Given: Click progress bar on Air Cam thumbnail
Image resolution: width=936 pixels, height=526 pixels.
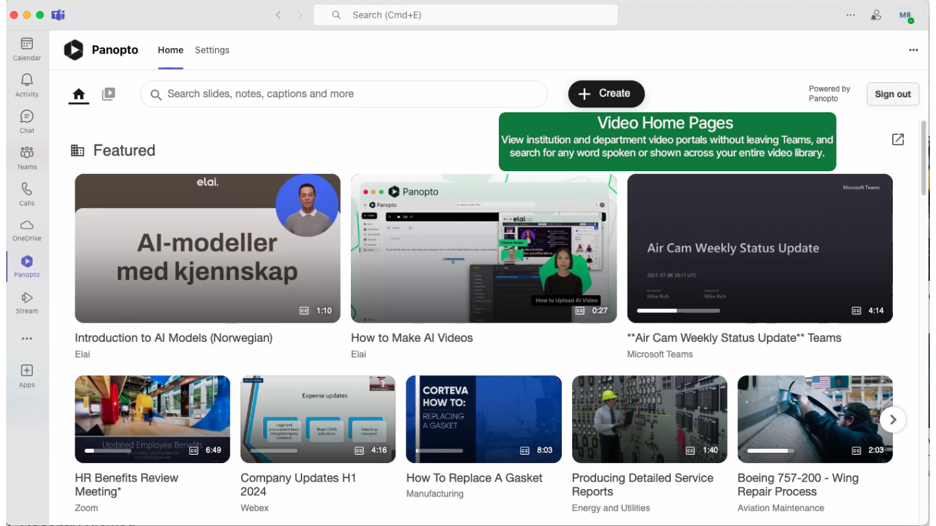Looking at the screenshot, I should [678, 310].
